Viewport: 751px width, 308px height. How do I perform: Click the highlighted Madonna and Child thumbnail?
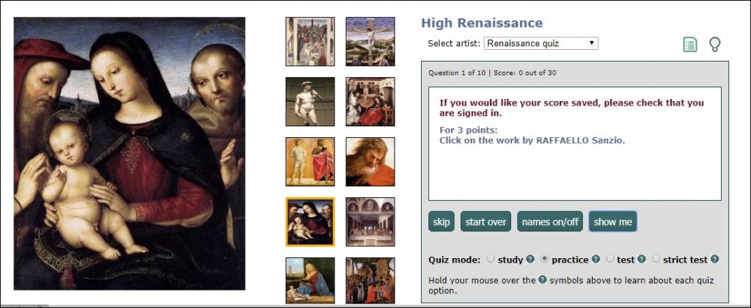(x=309, y=221)
